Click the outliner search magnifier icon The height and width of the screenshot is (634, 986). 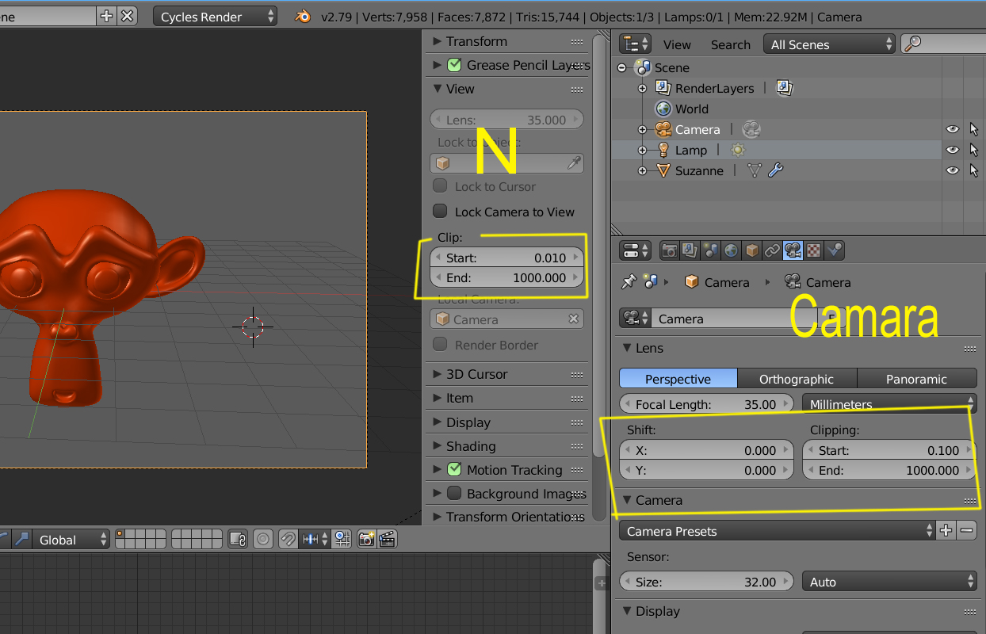tap(912, 44)
